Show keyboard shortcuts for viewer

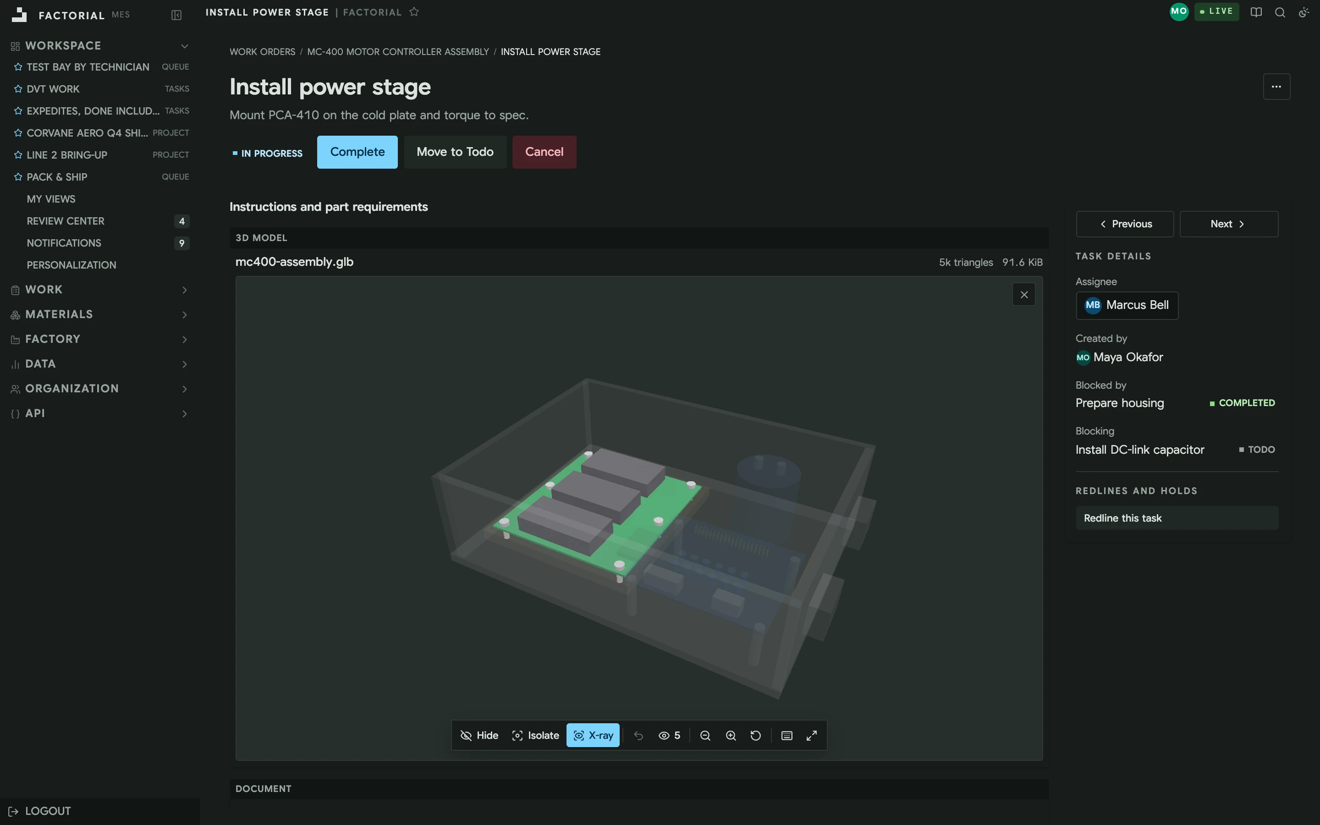[x=786, y=736]
